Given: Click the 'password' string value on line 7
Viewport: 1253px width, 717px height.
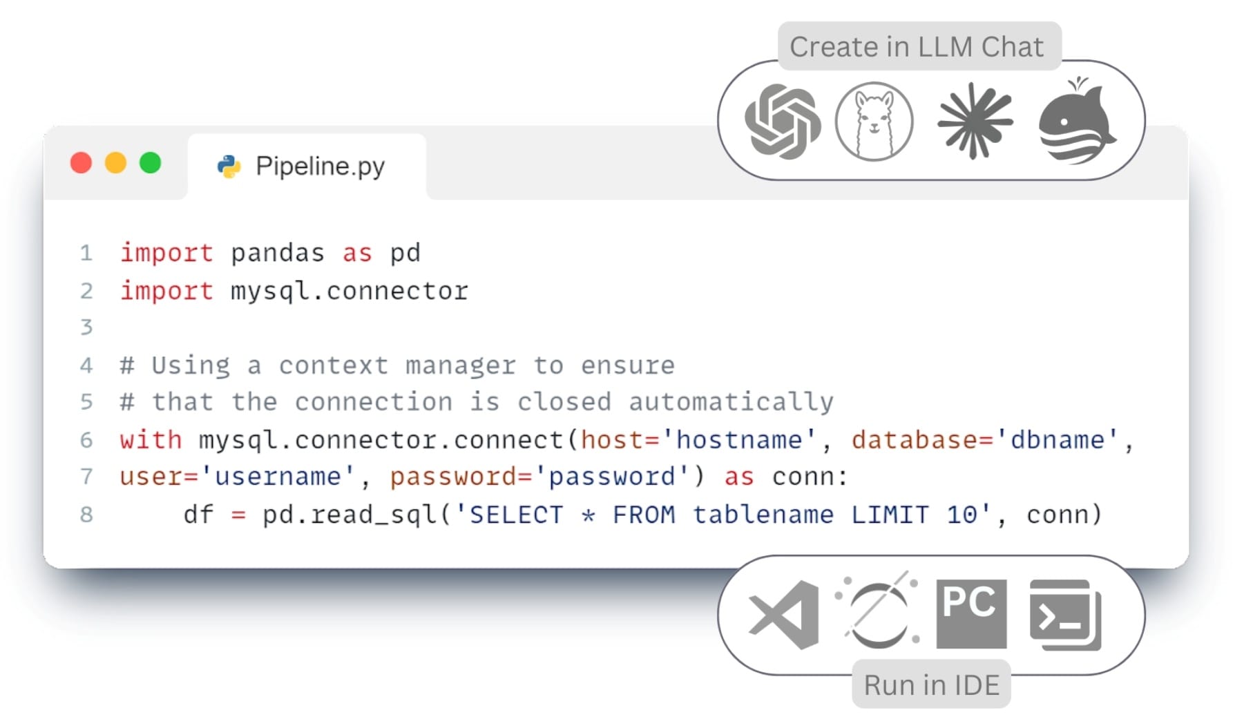Looking at the screenshot, I should pyautogui.click(x=612, y=476).
